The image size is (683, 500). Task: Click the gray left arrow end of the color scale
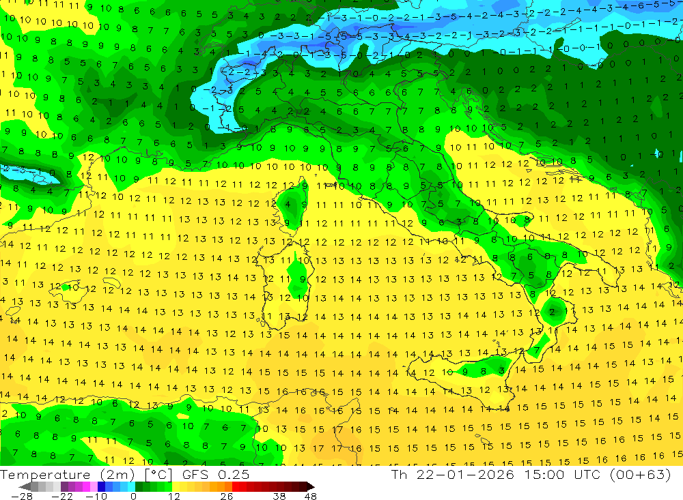pyautogui.click(x=25, y=486)
